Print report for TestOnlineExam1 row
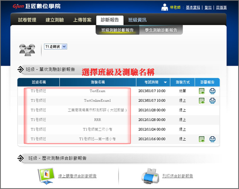The width and height of the screenshot is (239, 189). (x=213, y=101)
